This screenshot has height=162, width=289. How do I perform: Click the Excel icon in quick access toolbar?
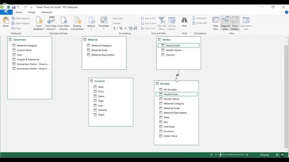click(9, 7)
